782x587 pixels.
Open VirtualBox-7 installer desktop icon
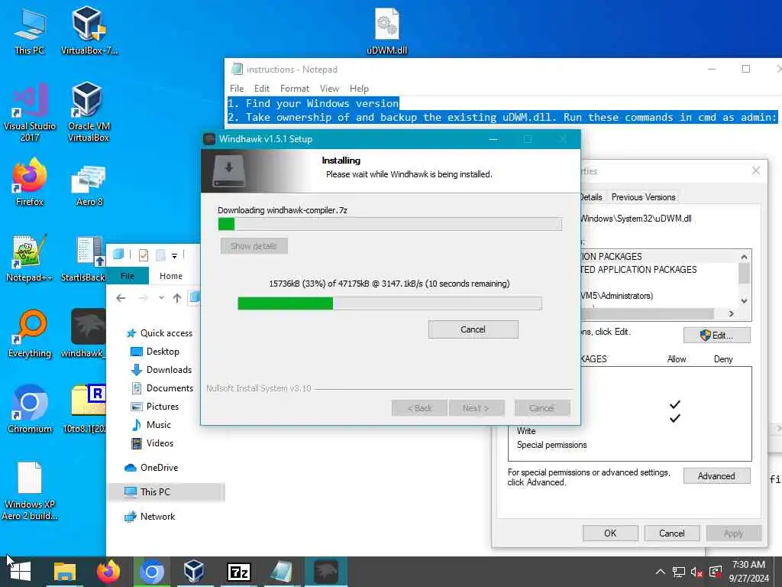click(89, 31)
